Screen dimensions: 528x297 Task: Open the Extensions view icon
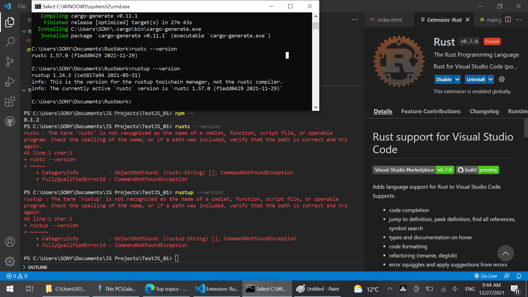point(10,101)
